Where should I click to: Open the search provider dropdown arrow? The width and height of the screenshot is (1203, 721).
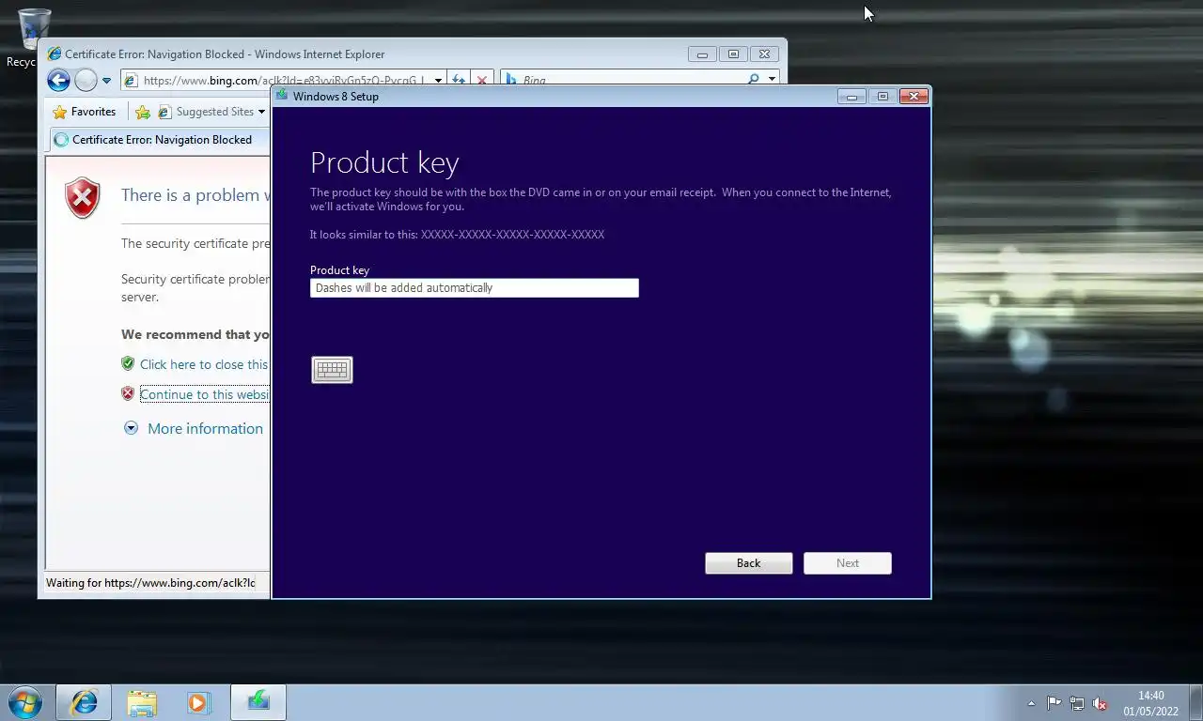pos(772,81)
